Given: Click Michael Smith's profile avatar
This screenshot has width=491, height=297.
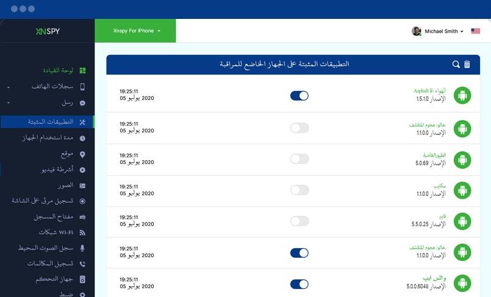Looking at the screenshot, I should click(417, 31).
